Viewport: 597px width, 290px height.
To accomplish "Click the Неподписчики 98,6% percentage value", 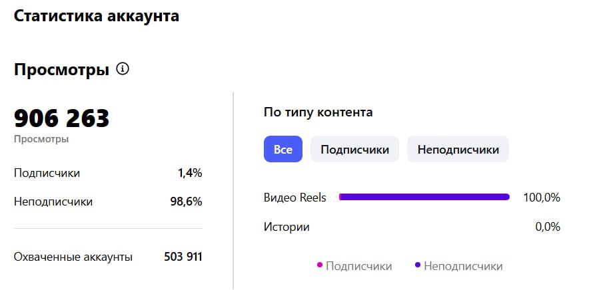I will [186, 202].
